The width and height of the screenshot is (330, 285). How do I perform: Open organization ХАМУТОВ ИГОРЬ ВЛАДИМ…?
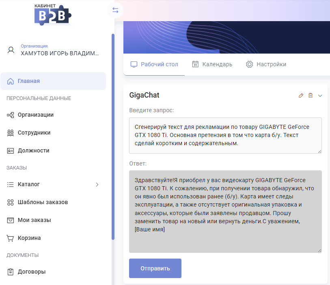(60, 53)
